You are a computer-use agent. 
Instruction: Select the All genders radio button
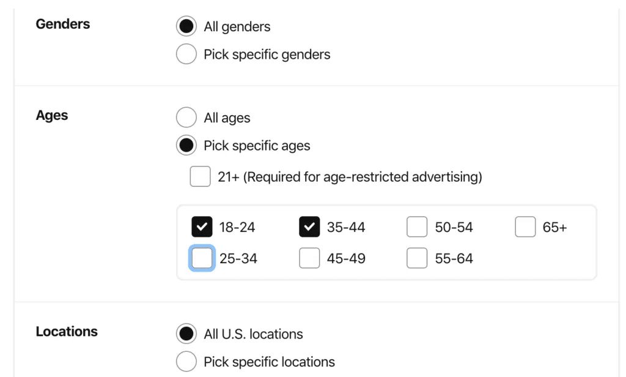click(x=186, y=26)
